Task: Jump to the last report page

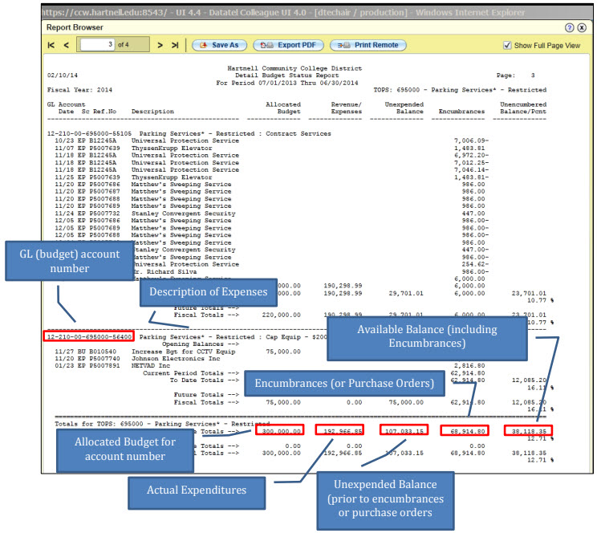Action: pyautogui.click(x=175, y=46)
